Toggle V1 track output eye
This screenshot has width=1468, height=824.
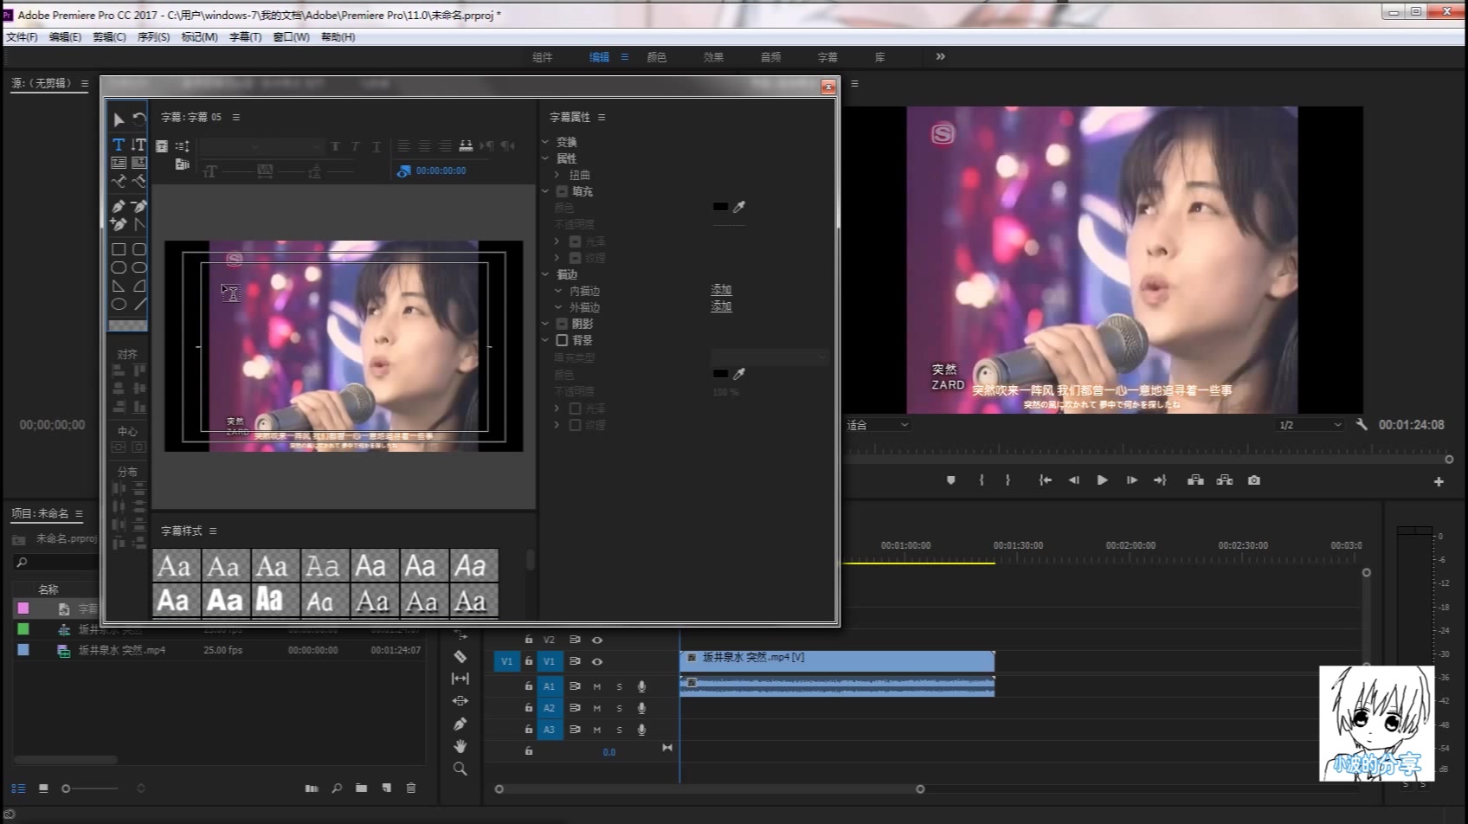597,661
